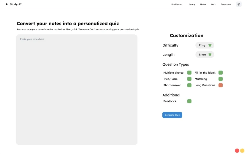Click into the Paste your notes here box
The height and width of the screenshot is (154, 247).
click(x=77, y=90)
